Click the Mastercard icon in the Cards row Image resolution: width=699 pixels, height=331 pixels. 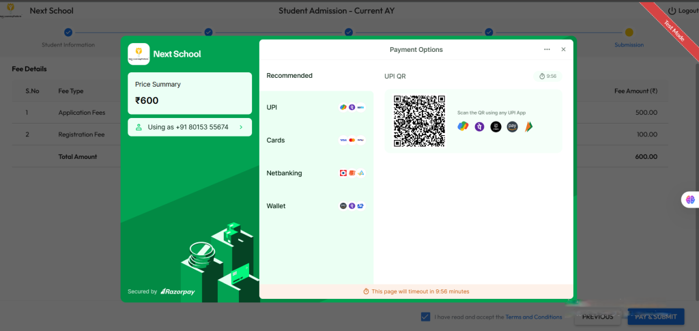pyautogui.click(x=352, y=140)
